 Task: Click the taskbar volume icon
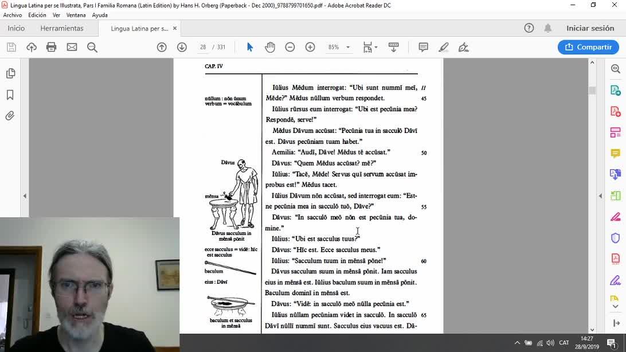point(550,343)
